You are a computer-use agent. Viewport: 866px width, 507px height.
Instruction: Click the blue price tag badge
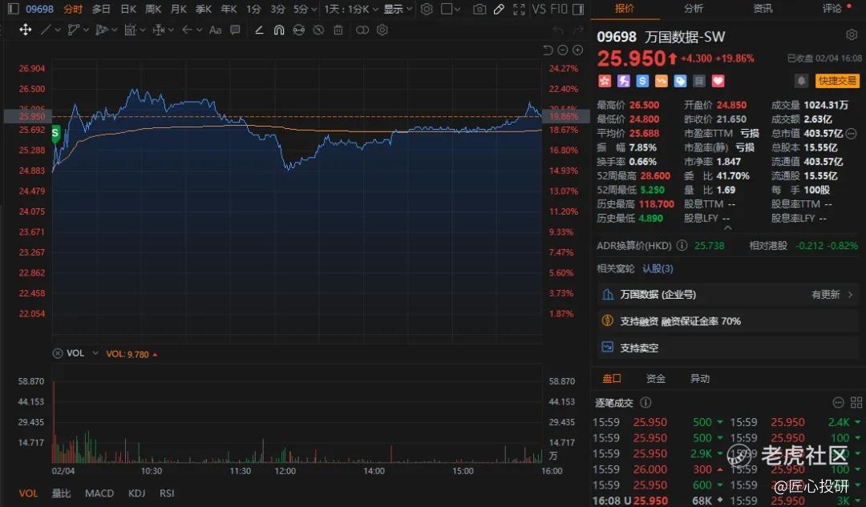[x=681, y=81]
